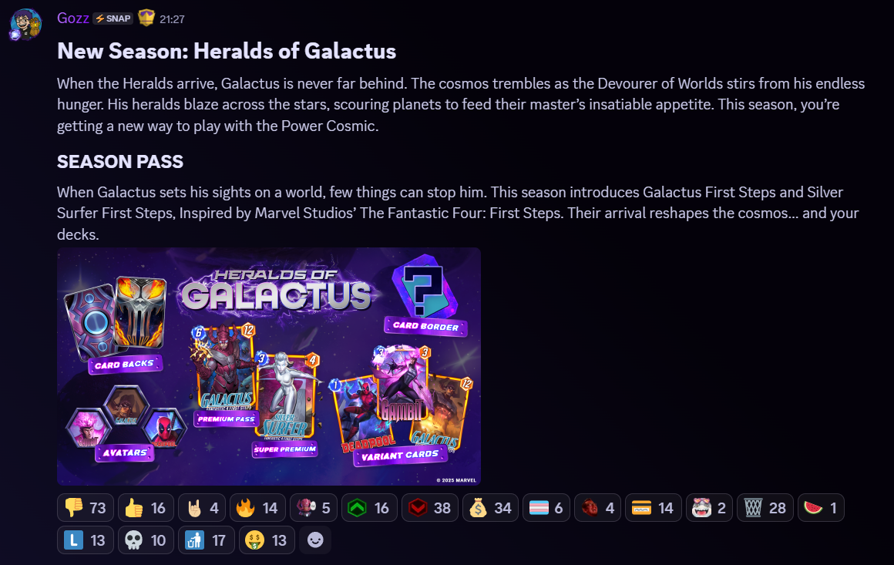This screenshot has height=565, width=894.
Task: Toggle the credit card reaction with 14
Action: point(654,507)
